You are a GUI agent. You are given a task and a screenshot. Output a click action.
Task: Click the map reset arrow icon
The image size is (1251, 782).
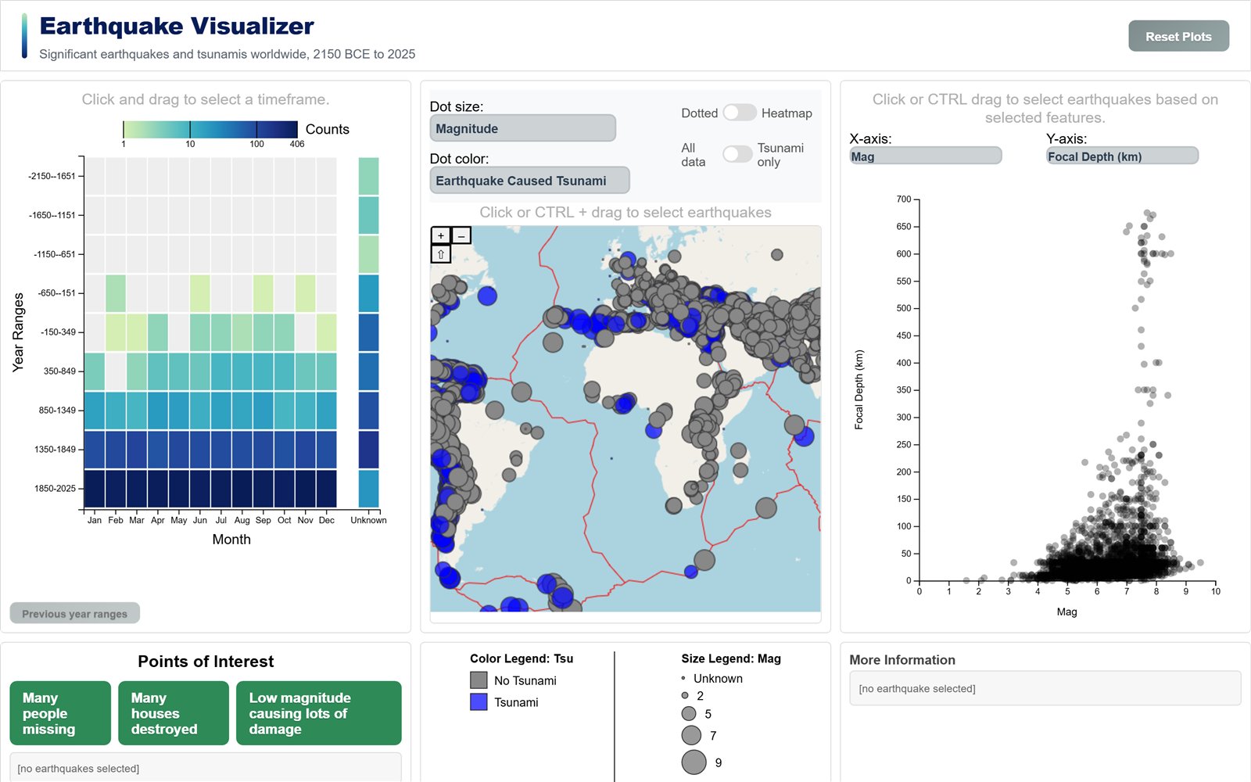[x=441, y=254]
